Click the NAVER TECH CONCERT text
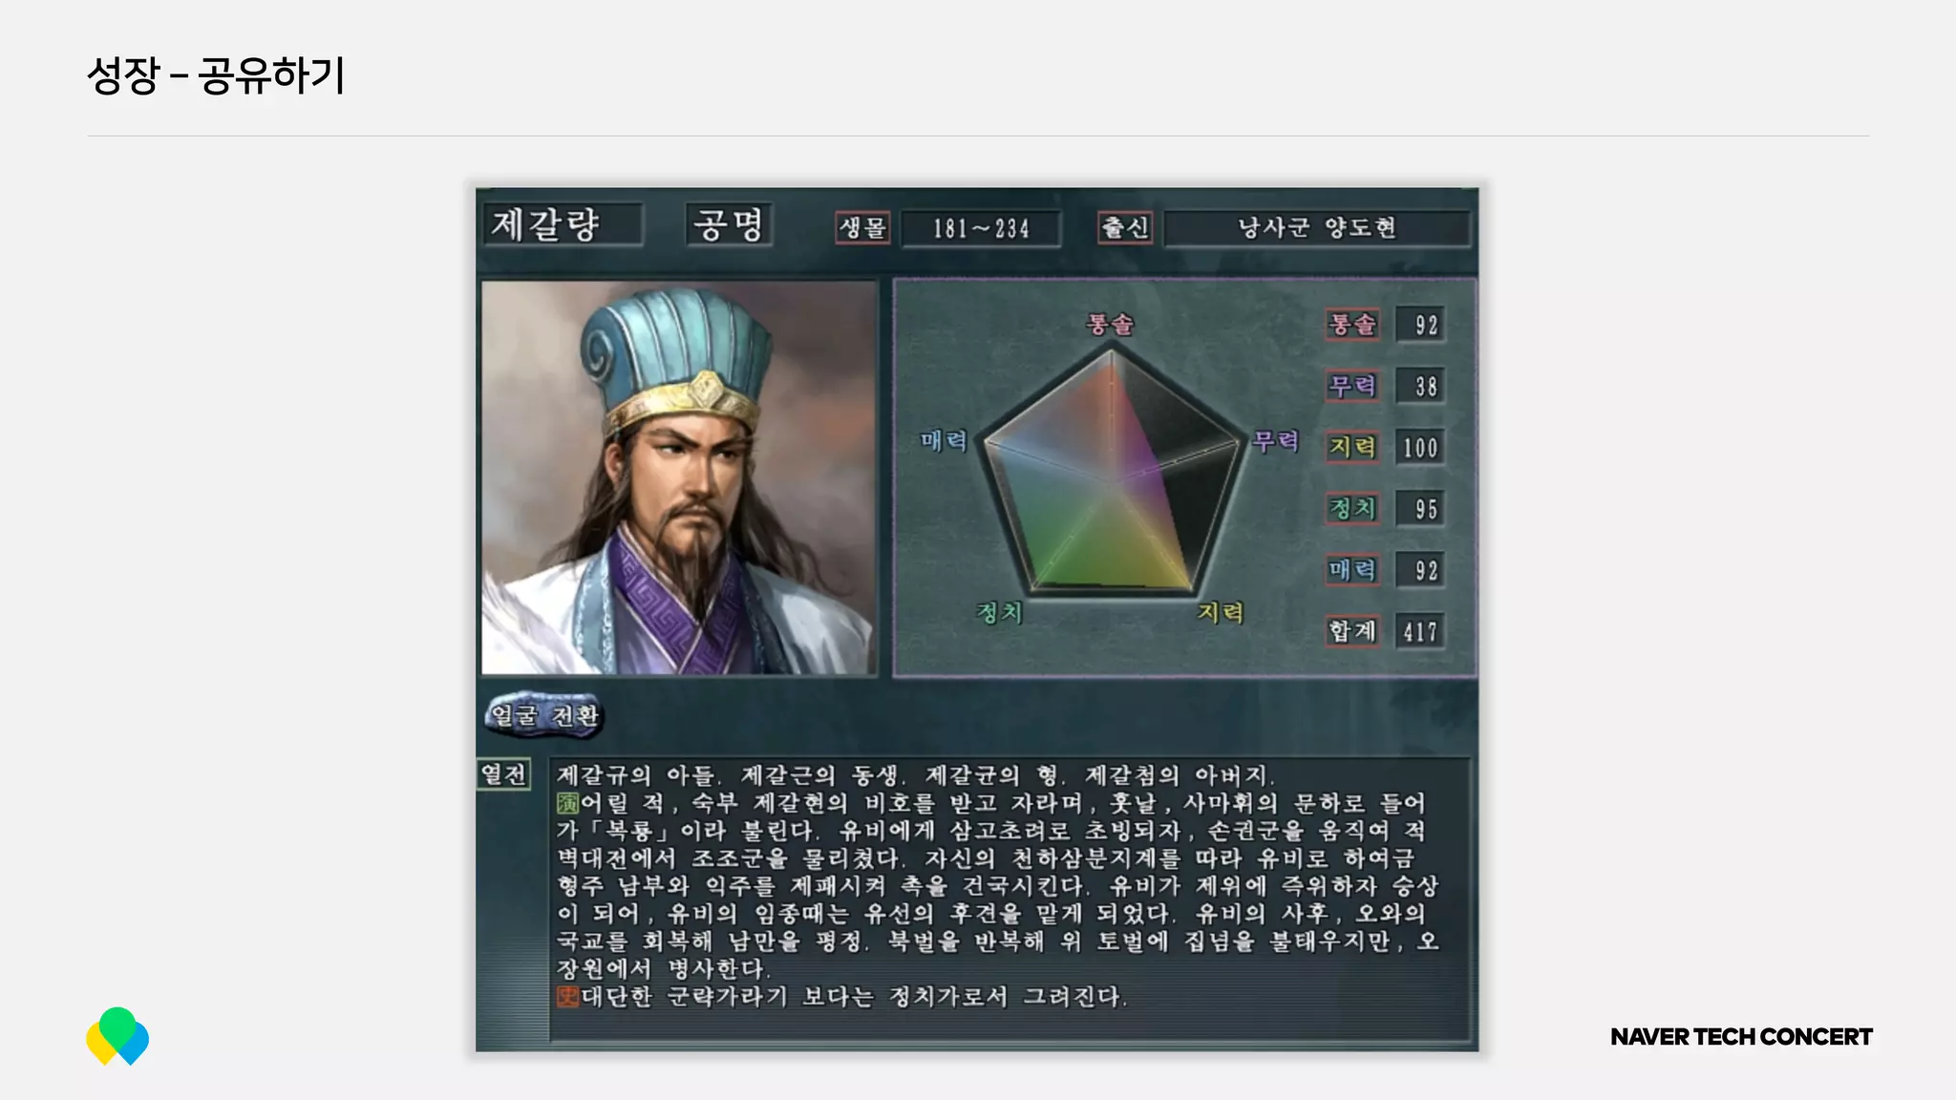The image size is (1956, 1100). point(1741,1037)
